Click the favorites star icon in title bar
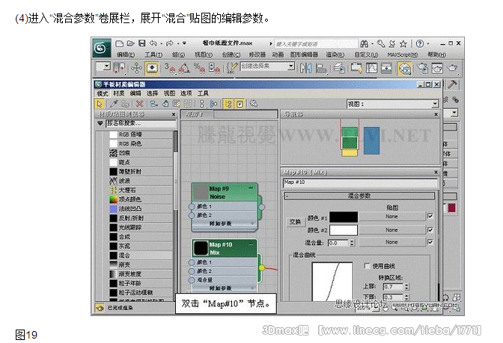 403,43
